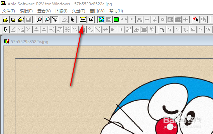Image resolution: width=213 pixels, height=134 pixels.
Task: Open the 查看(V) menu
Action: 44,11
